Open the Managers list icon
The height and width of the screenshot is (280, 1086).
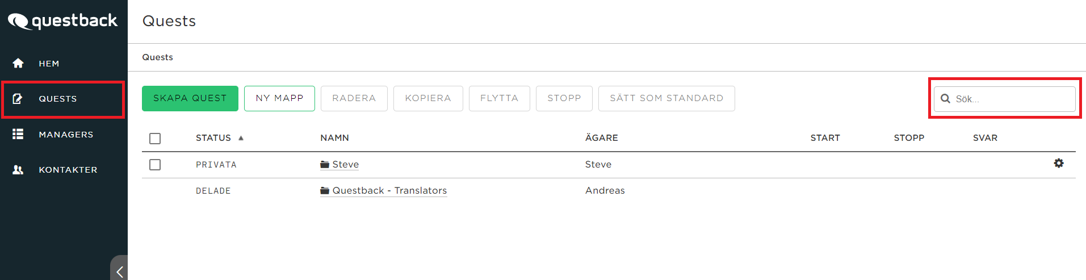tap(18, 134)
